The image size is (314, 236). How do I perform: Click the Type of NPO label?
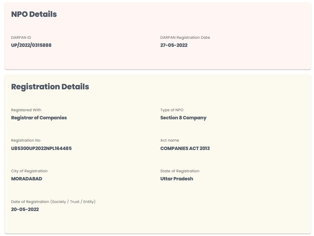click(x=172, y=110)
